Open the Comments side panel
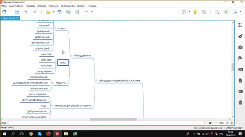The width and height of the screenshot is (245, 137). point(240,91)
